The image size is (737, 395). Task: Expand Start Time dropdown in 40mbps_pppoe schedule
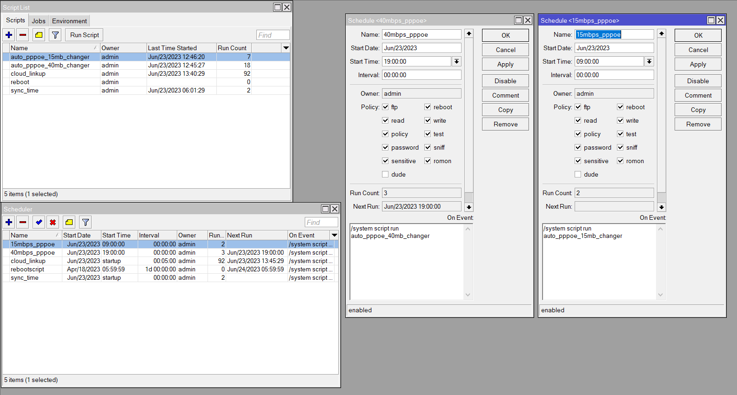coord(456,61)
